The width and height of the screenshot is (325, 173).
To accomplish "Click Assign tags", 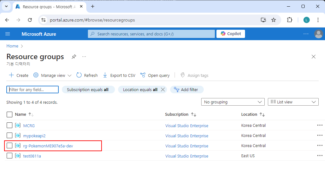I will point(195,75).
